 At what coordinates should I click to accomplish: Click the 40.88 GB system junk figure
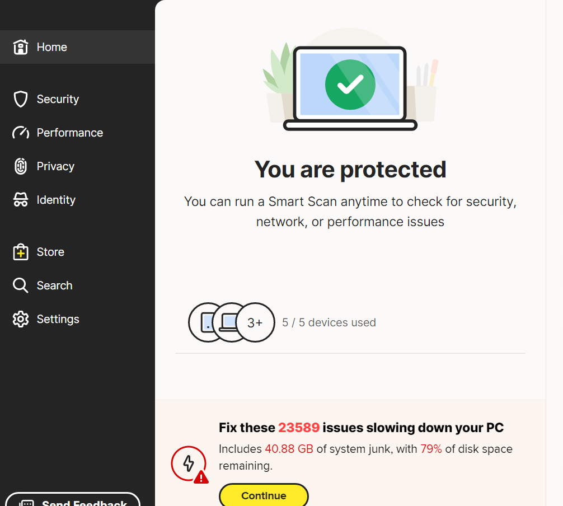289,449
